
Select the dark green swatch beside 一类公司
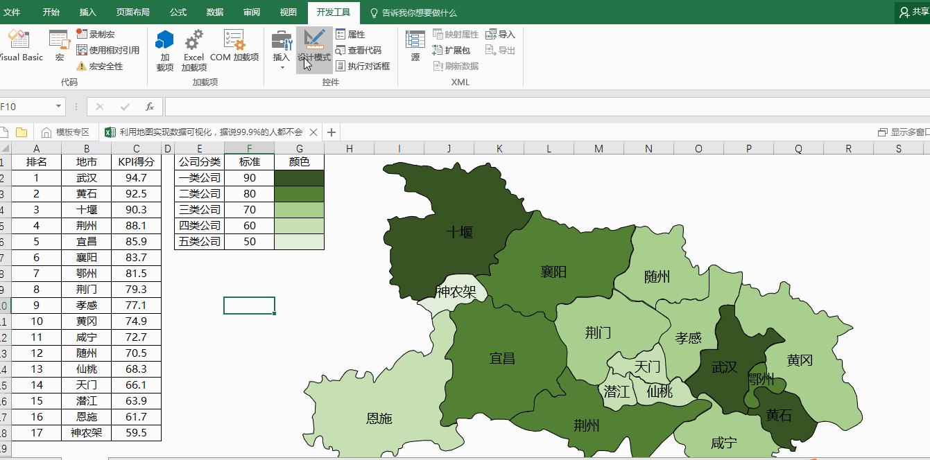[299, 177]
